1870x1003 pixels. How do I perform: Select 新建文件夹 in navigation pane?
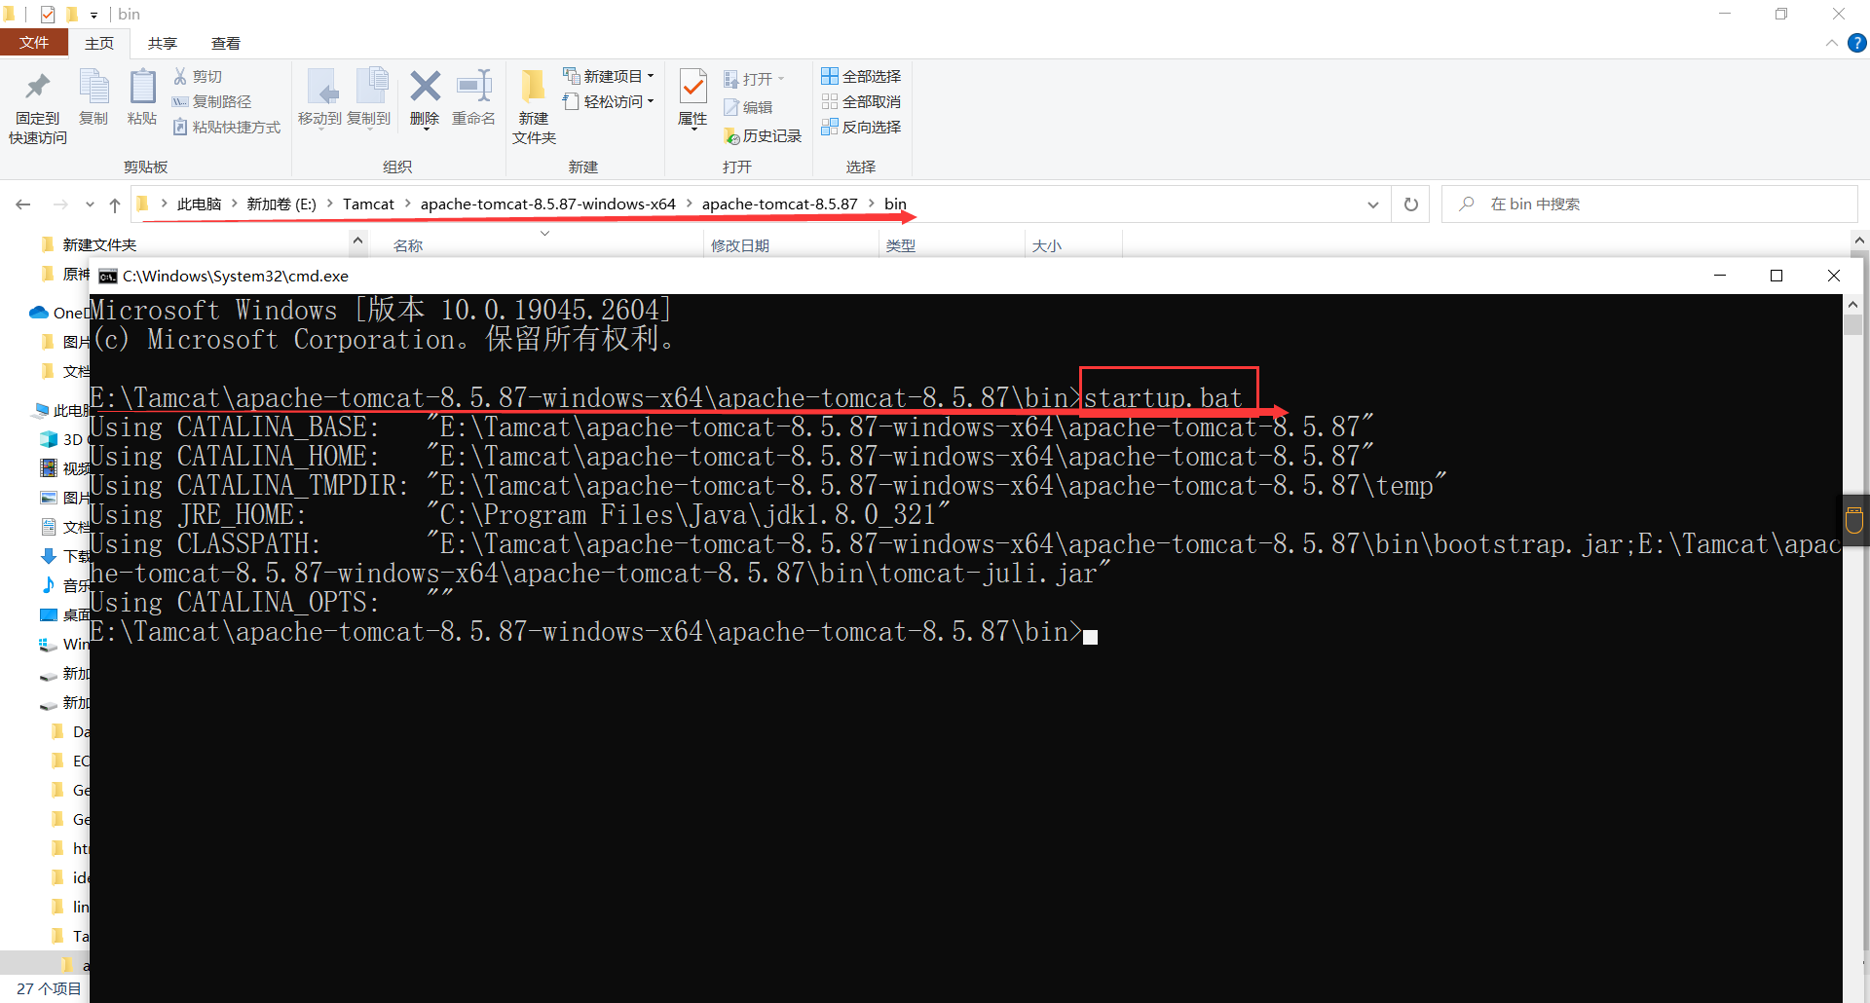coord(89,244)
